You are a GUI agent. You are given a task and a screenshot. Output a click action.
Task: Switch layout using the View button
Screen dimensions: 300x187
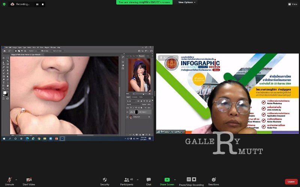(292, 4)
